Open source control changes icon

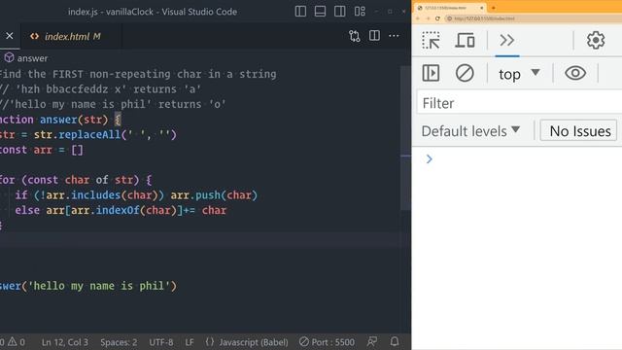[354, 36]
